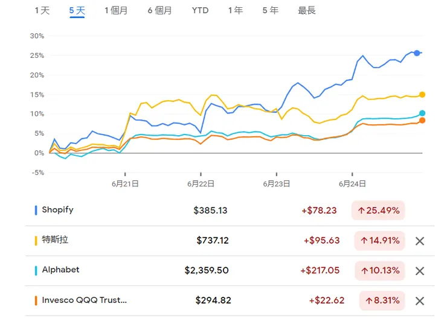This screenshot has height=321, width=447.
Task: Click the +$78.23 gain value
Action: point(319,211)
